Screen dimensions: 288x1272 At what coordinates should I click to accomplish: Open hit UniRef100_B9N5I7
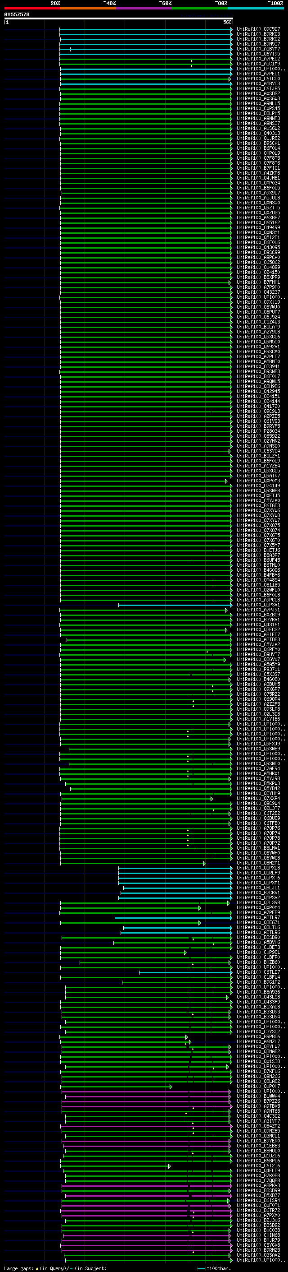pos(258,44)
